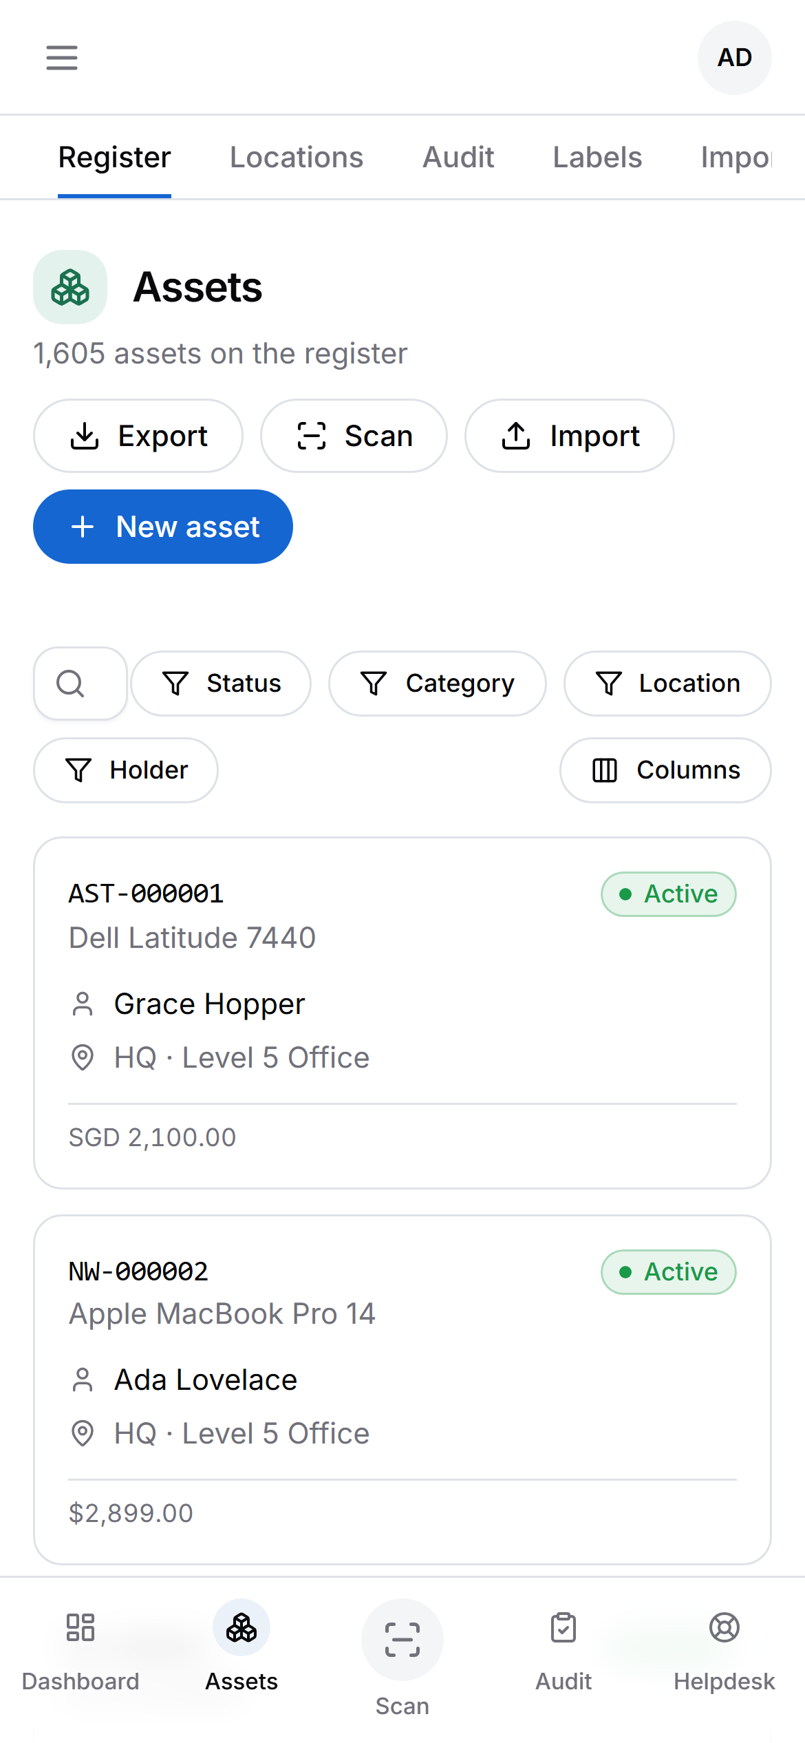This screenshot has height=1743, width=805.
Task: Open the Status filter dropdown
Action: pyautogui.click(x=221, y=684)
